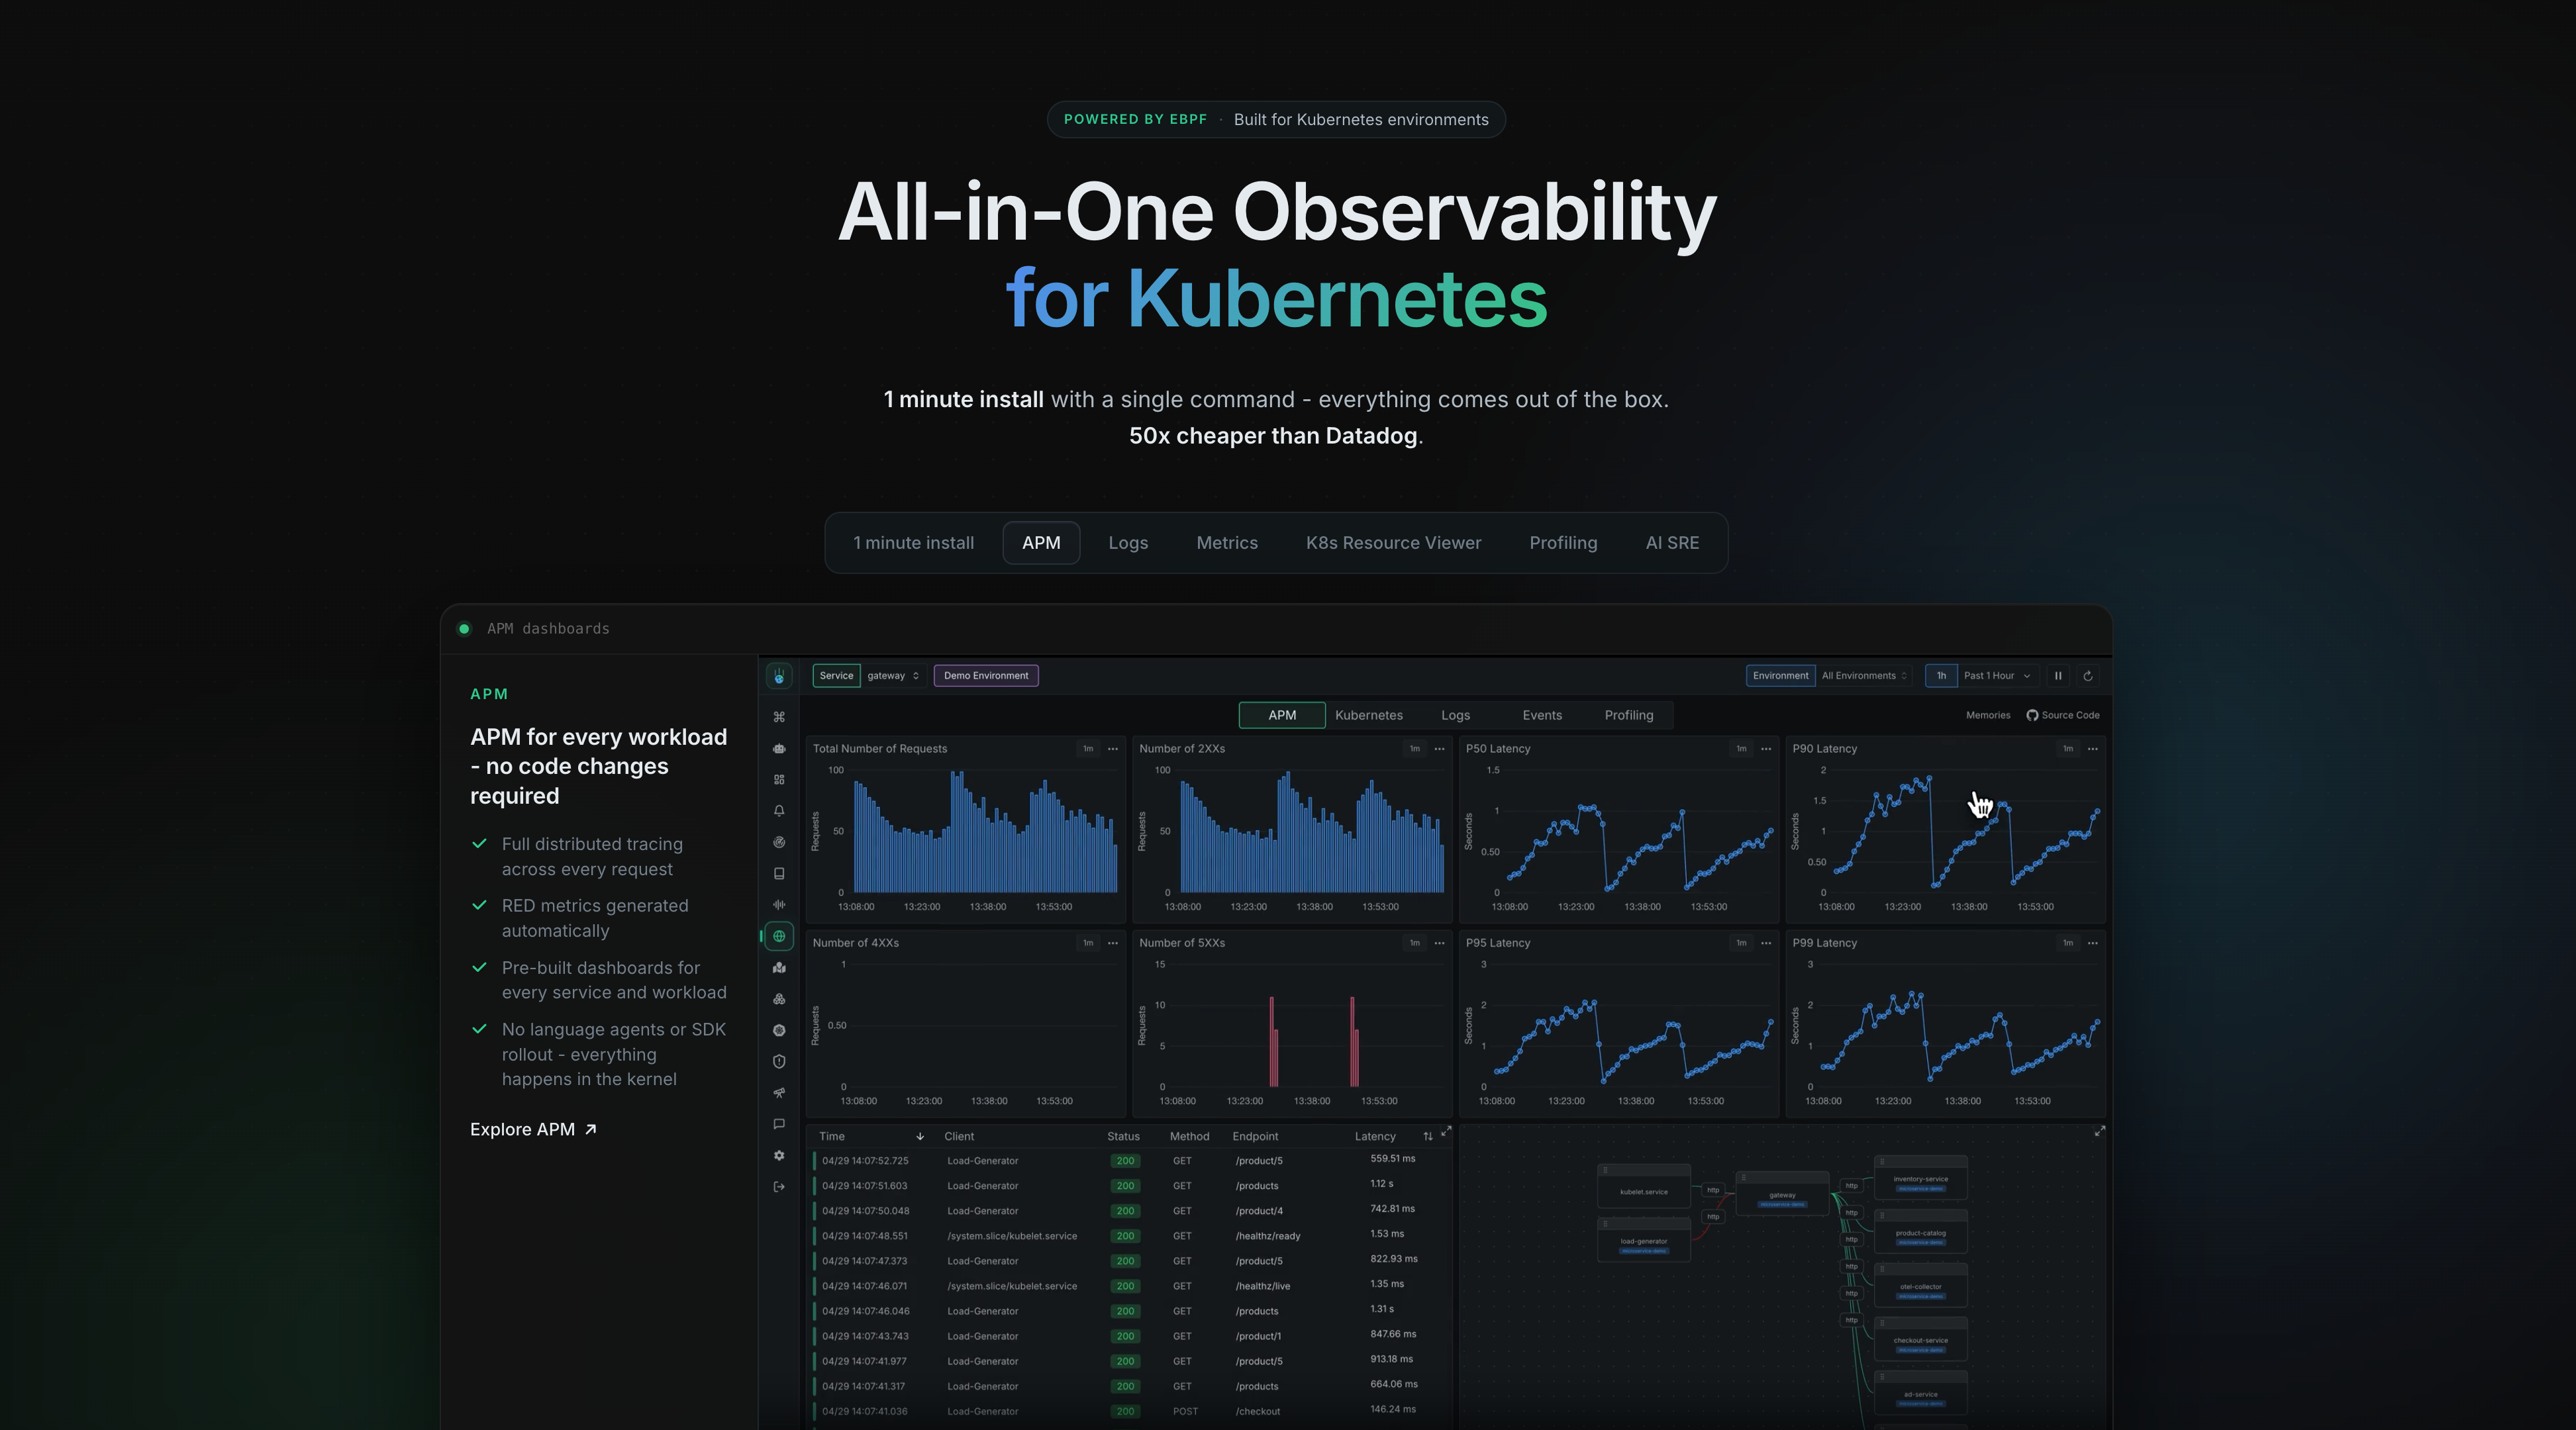
Task: Open options menu for Number of 4XXs
Action: [x=1113, y=943]
